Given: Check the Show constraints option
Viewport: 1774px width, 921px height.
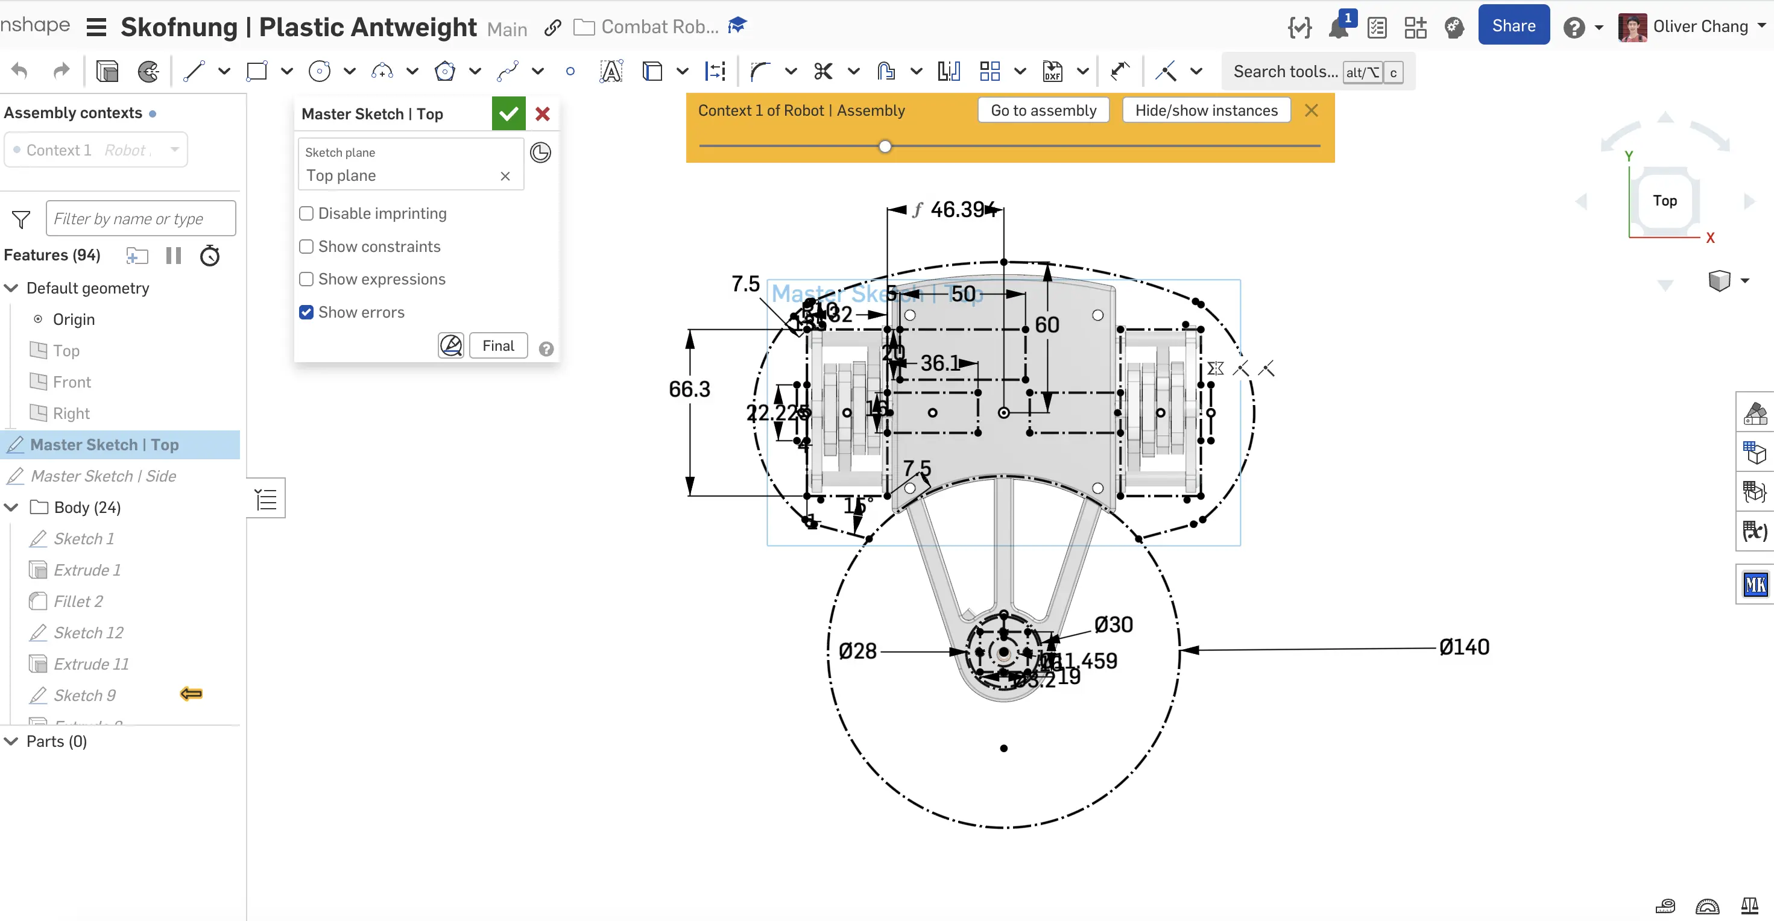Looking at the screenshot, I should click(306, 247).
